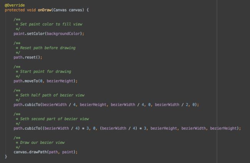Click the closing brace of onDraw

pyautogui.click(x=6, y=156)
